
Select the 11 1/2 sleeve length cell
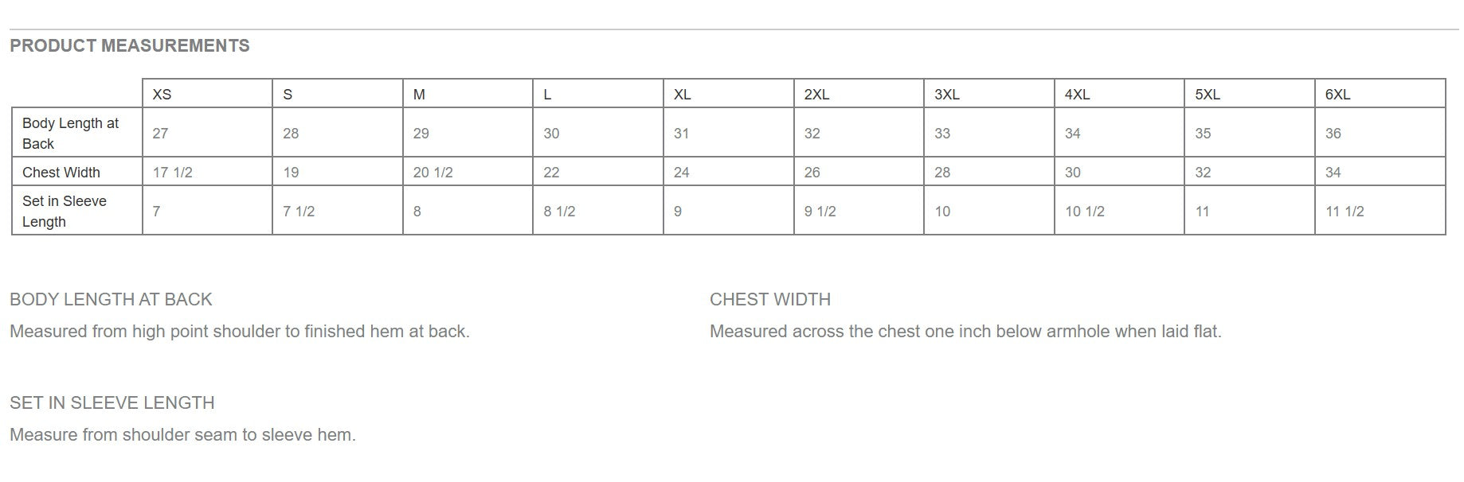(x=1344, y=211)
